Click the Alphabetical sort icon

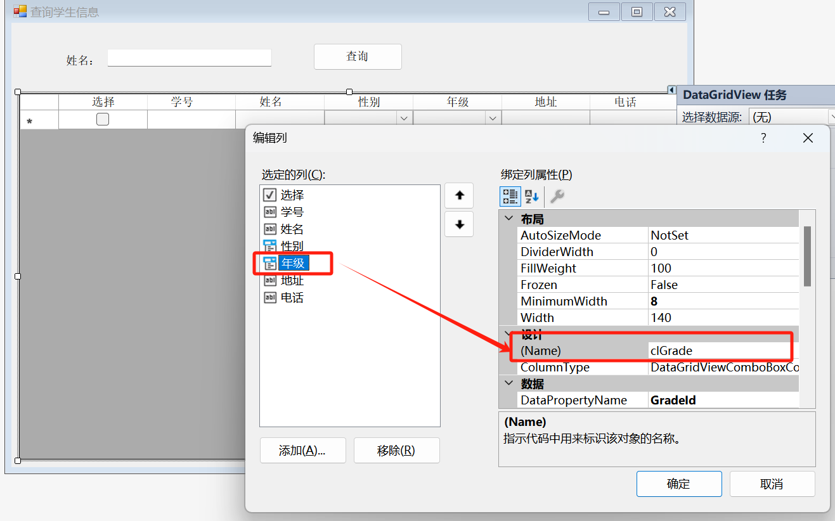coord(532,196)
